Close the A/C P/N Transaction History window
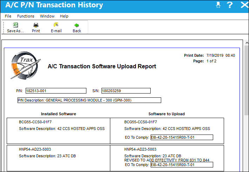Image resolution: width=249 pixels, height=172 pixels. 244,5
